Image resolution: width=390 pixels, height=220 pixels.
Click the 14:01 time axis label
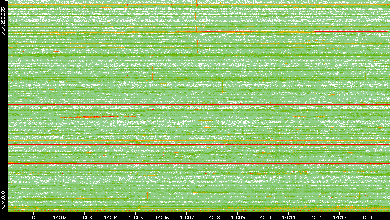pos(34,217)
